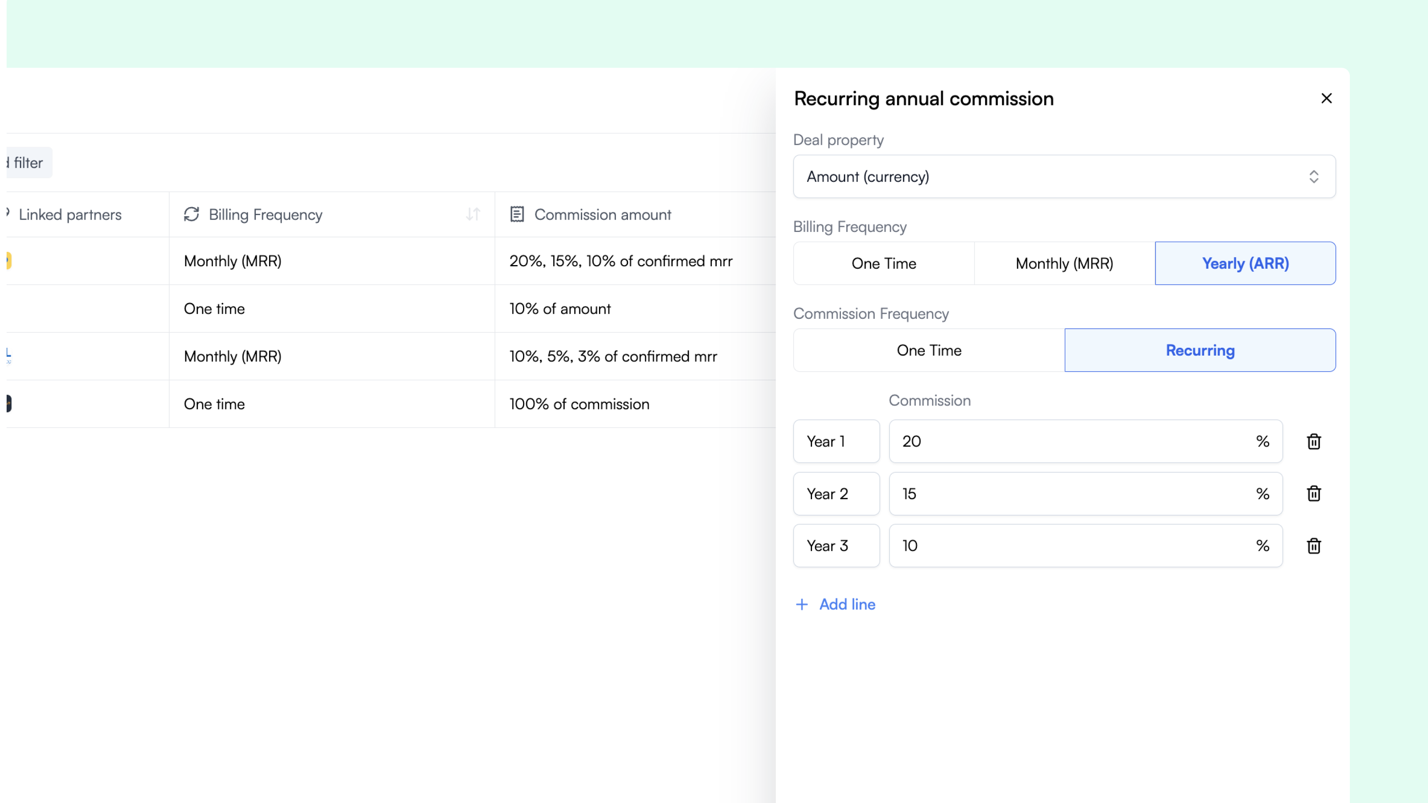Set Commission Frequency to One Time
Screen dimensions: 1428x803
pos(929,351)
